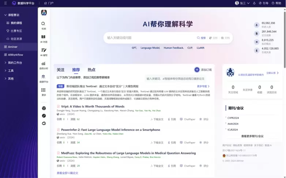Switch to the 关注 tab

pyautogui.click(x=60, y=70)
